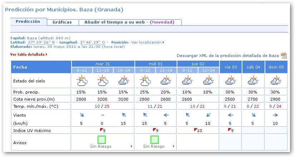Screen dimensions: 295x157
Task: Click green Sin Riesgo square for Wednesday
Action: (x=154, y=140)
